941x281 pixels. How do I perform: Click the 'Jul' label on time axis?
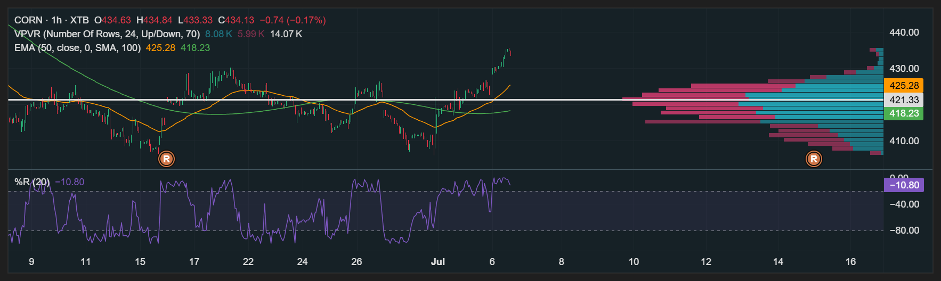pos(438,262)
